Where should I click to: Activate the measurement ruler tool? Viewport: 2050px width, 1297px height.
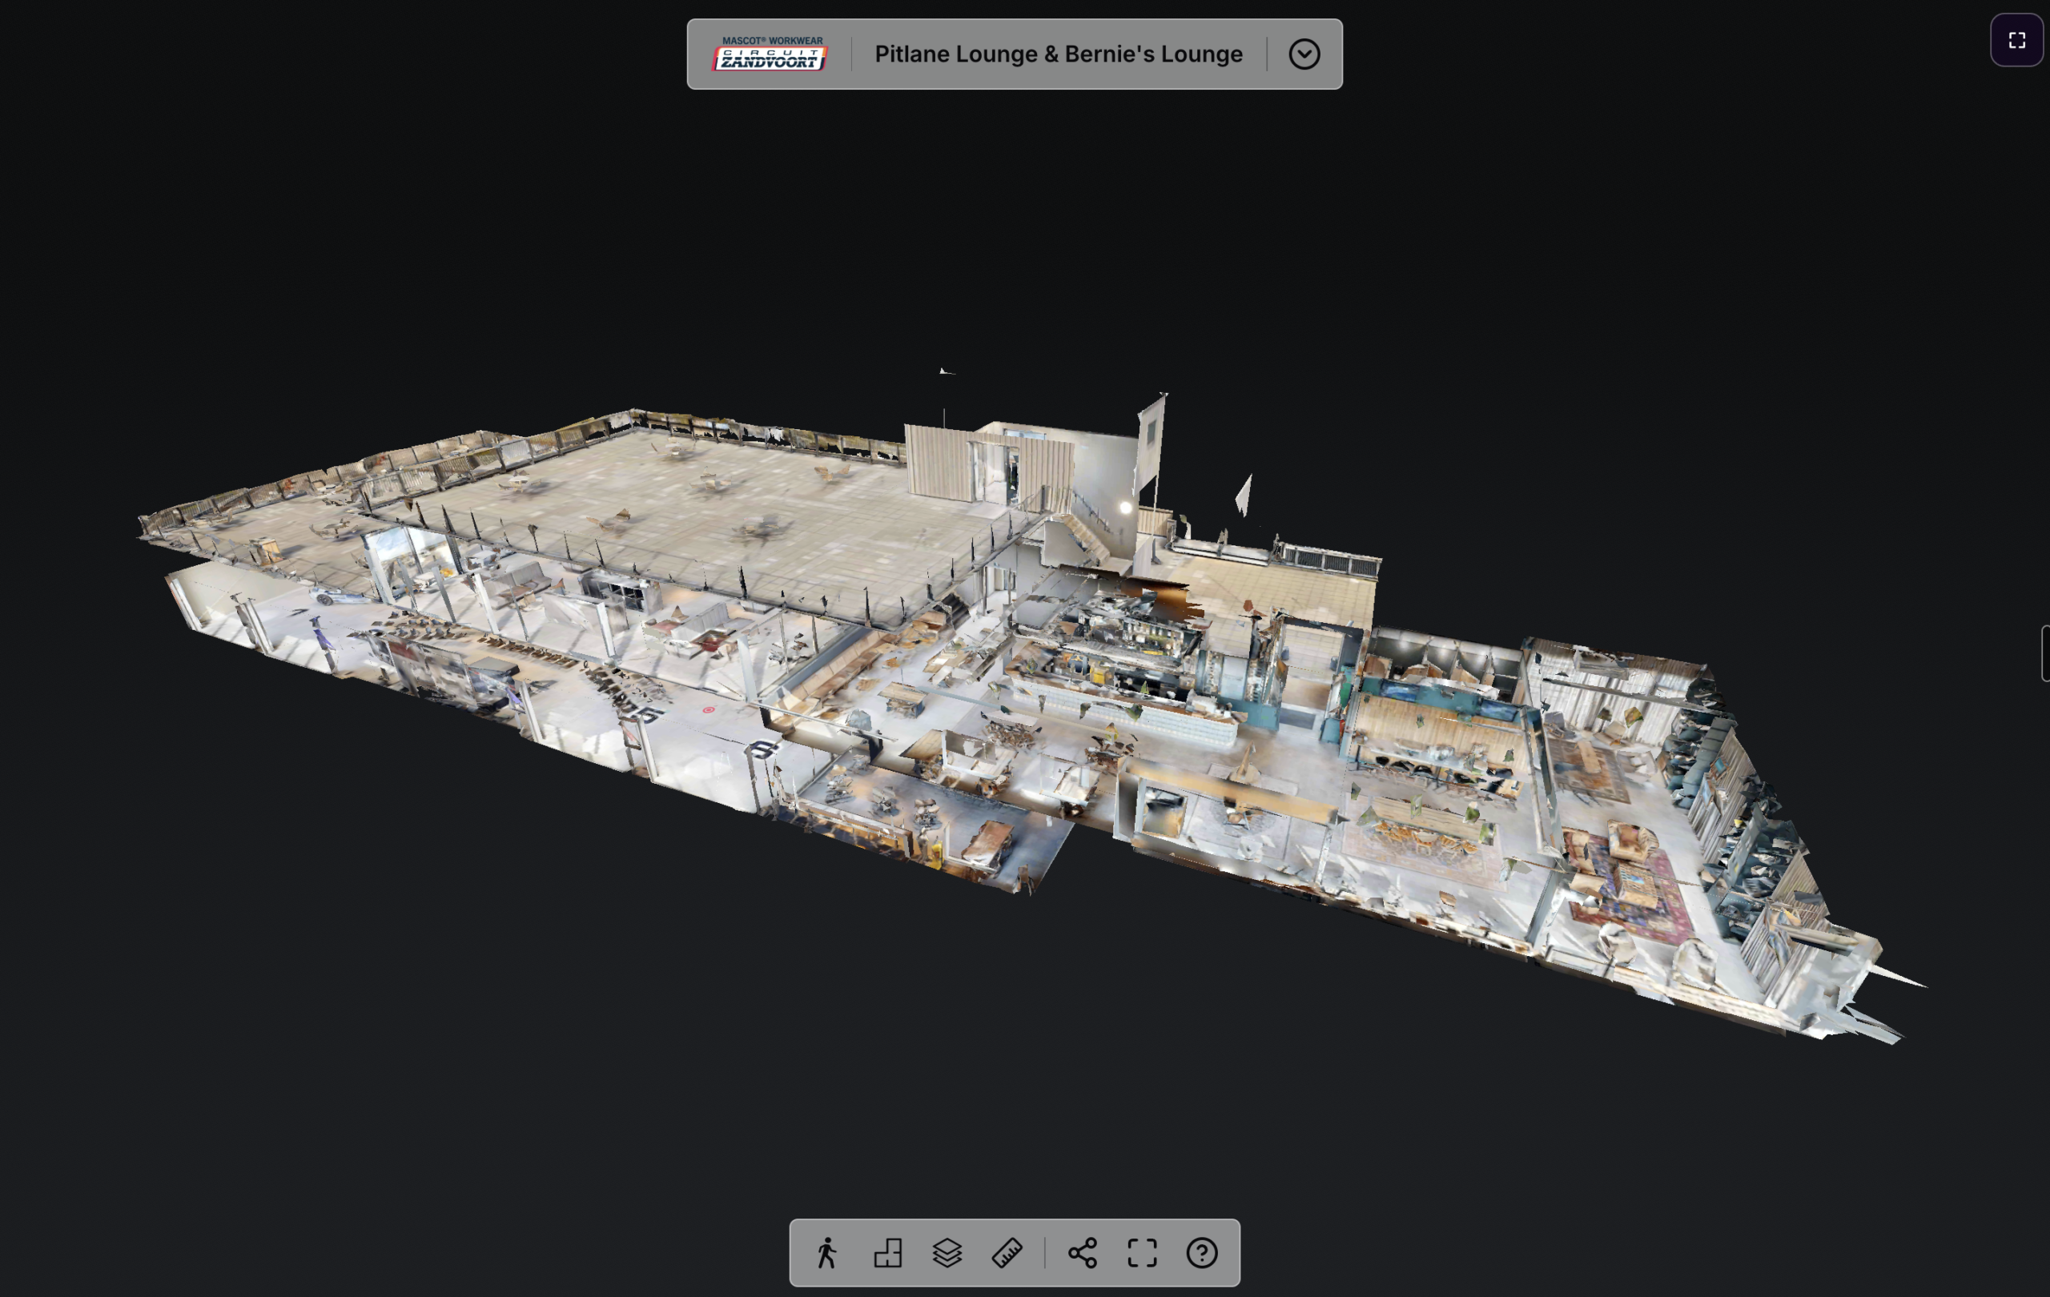pos(1007,1253)
